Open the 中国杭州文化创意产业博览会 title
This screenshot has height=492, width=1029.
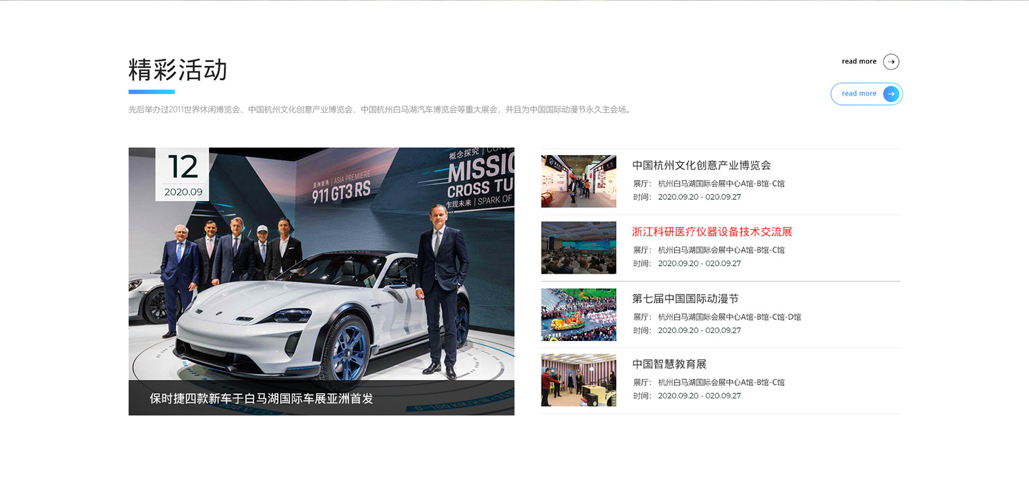point(701,166)
